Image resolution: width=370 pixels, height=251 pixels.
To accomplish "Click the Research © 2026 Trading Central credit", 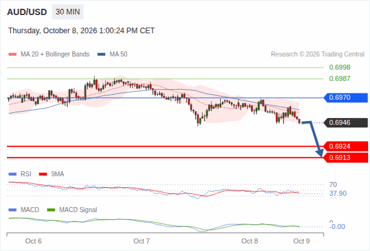I will pyautogui.click(x=317, y=55).
